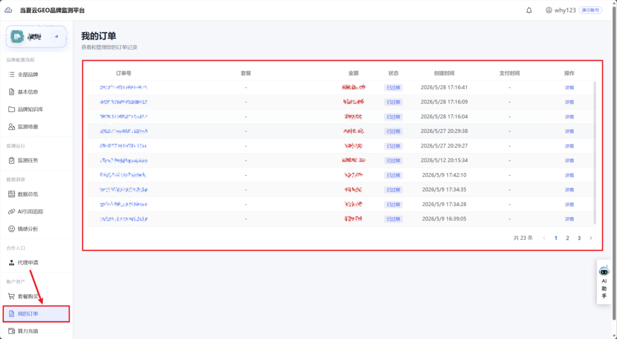This screenshot has width=617, height=339.
Task: Open 详情 for order created 2026/5/28 17:16:41
Action: pyautogui.click(x=569, y=87)
